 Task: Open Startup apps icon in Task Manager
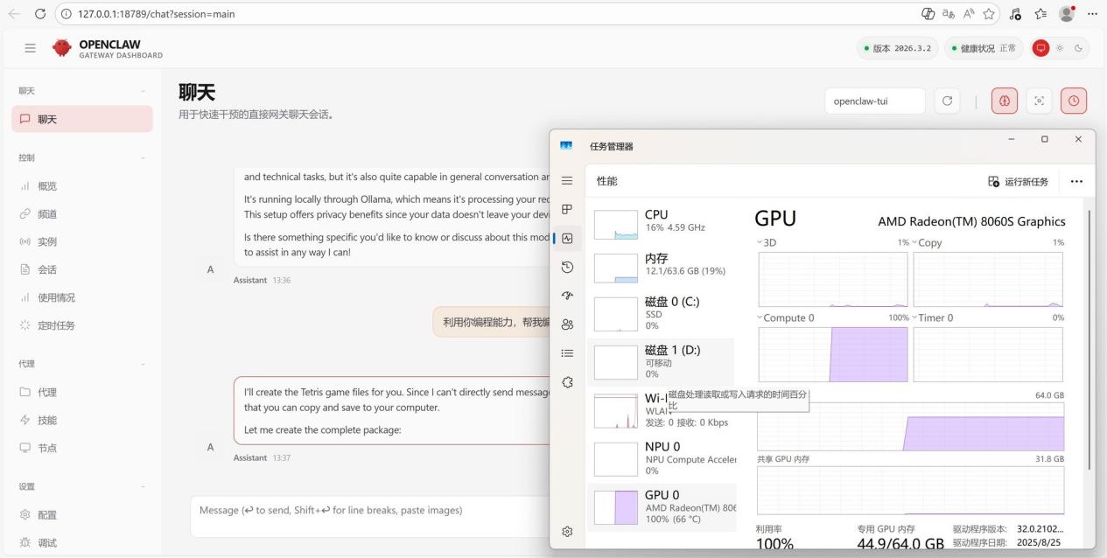click(567, 296)
